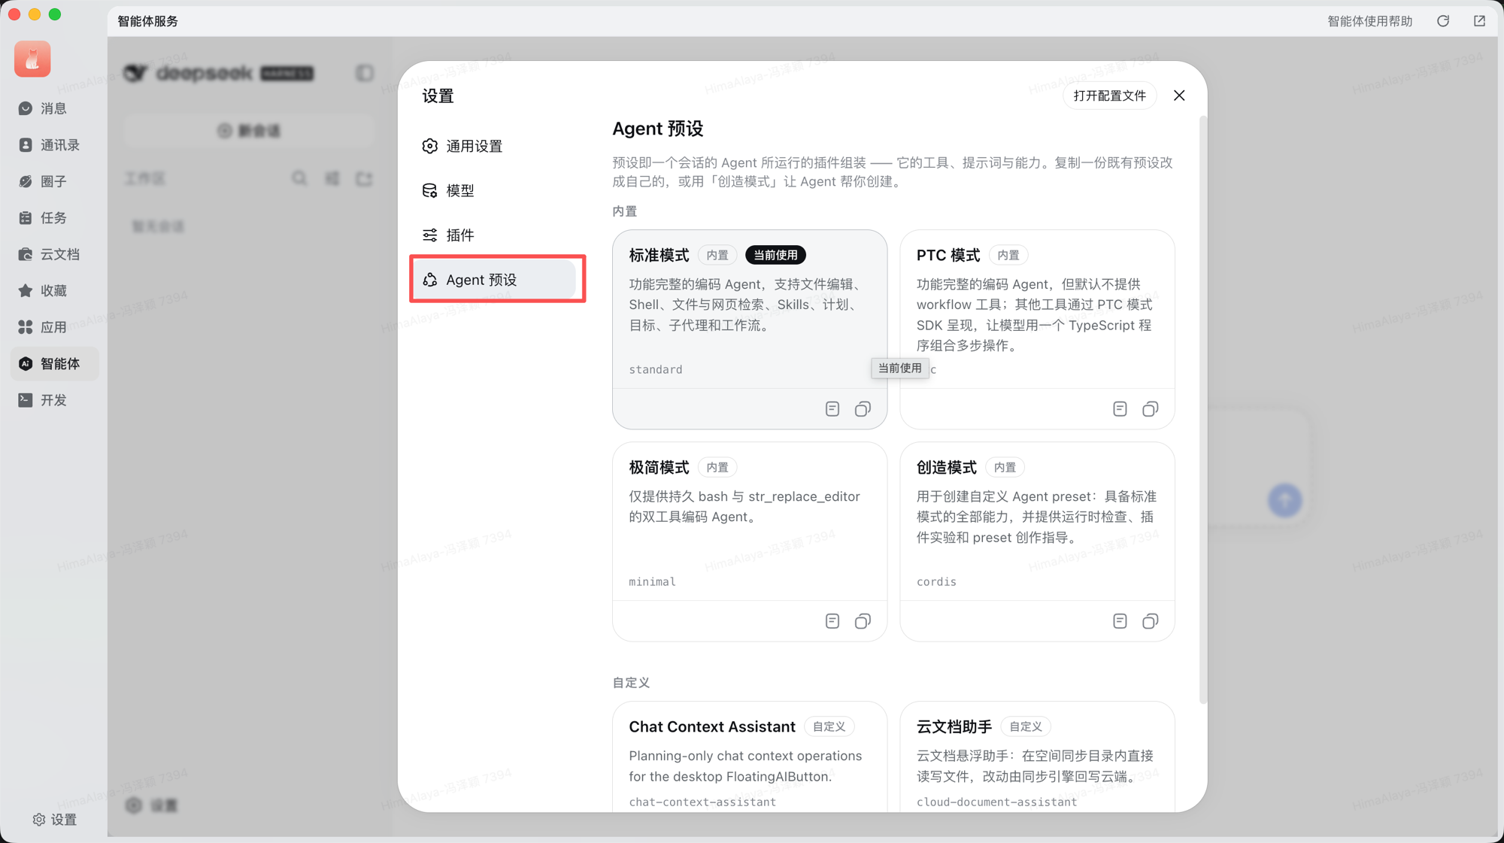Screen dimensions: 1504x843
Task: Duplicate the 创造模式 preset
Action: pos(1150,621)
